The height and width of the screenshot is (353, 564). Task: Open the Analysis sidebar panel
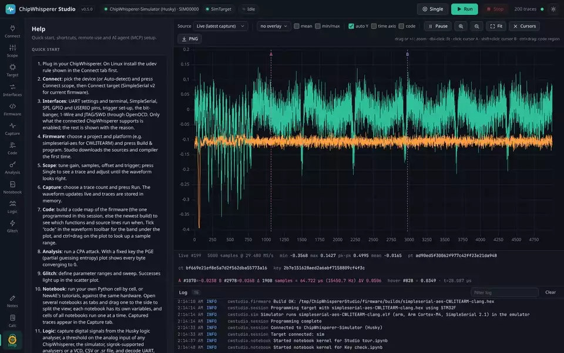pyautogui.click(x=12, y=168)
